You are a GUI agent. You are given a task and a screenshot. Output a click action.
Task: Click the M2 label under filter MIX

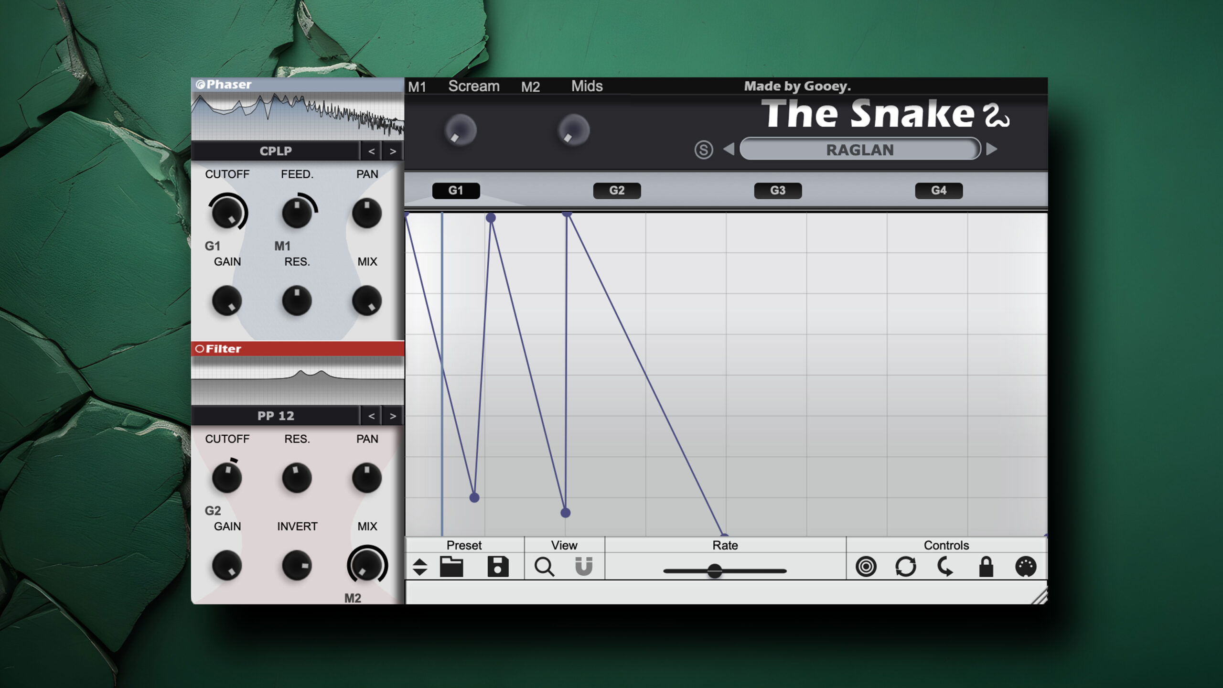[x=353, y=598]
